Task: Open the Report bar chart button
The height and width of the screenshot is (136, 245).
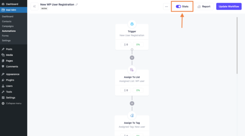Action: pos(204,6)
